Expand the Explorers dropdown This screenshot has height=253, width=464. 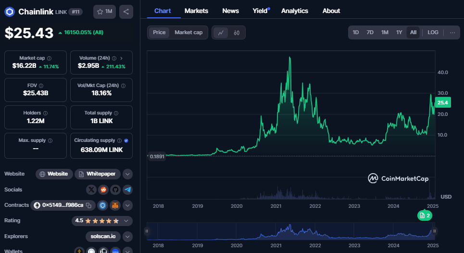pyautogui.click(x=127, y=237)
